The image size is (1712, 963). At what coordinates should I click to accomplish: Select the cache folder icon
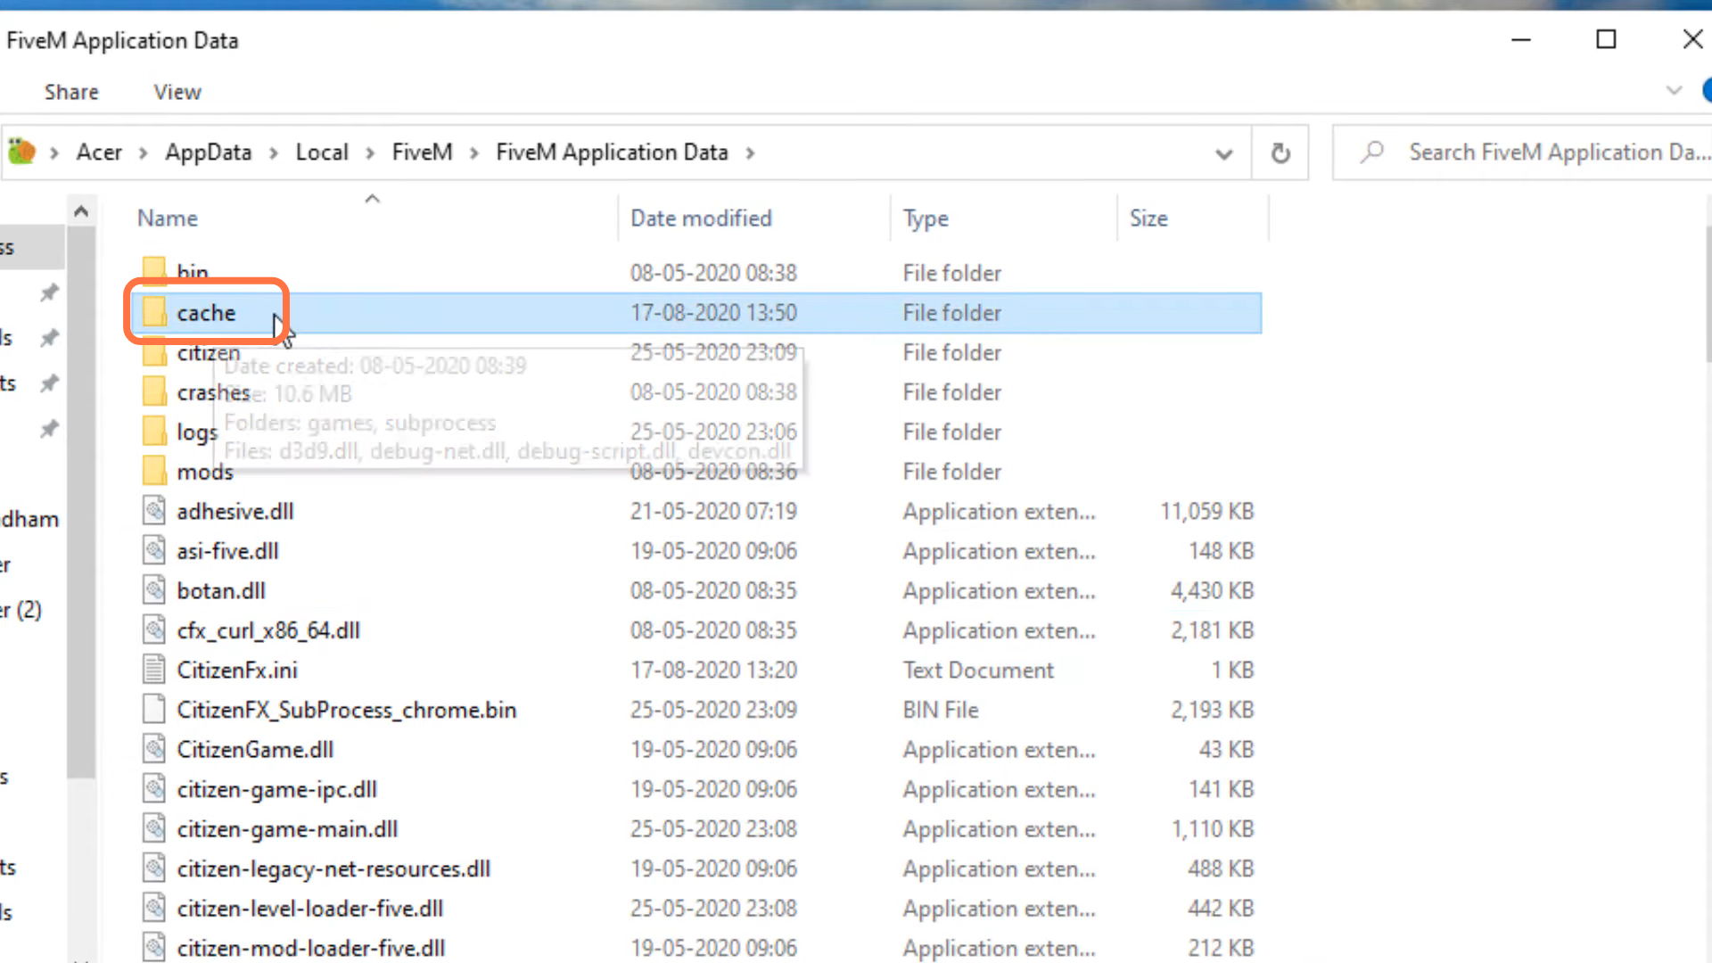[154, 312]
